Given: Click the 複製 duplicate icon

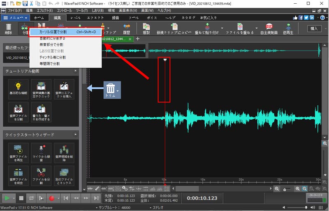Looking at the screenshot, I should pyautogui.click(x=146, y=28).
